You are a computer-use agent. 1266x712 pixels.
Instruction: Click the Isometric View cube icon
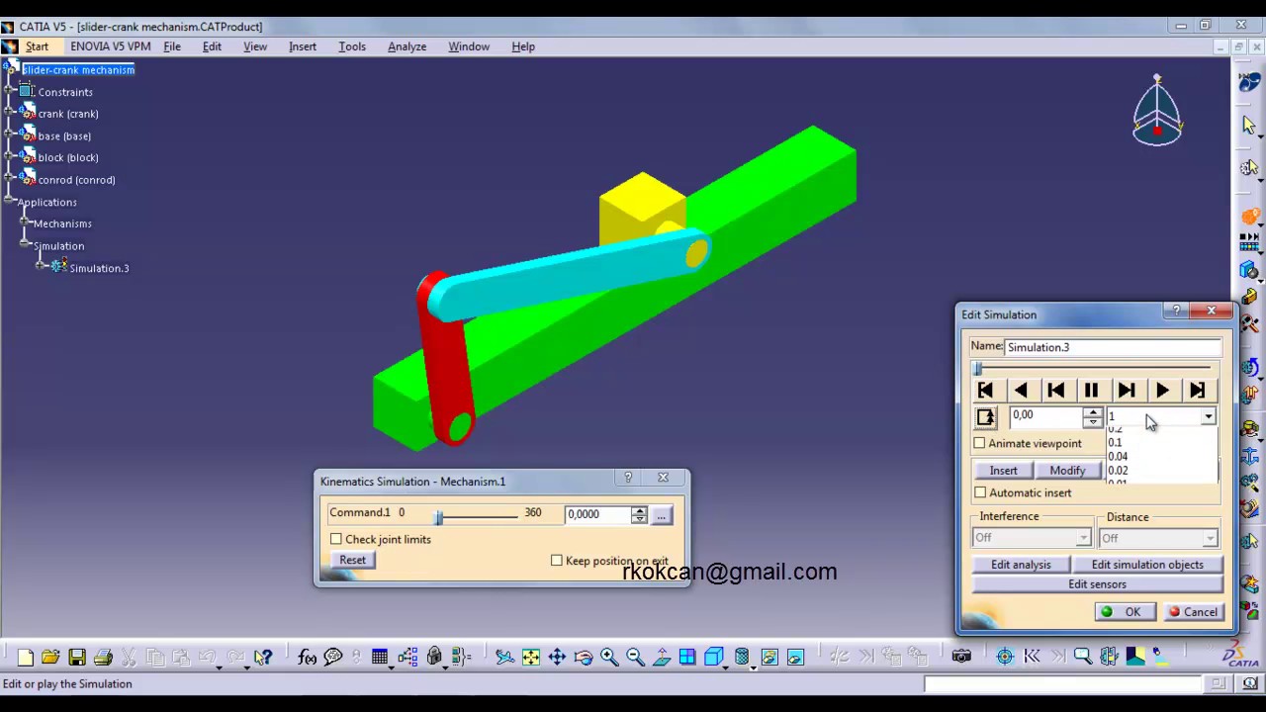(714, 657)
